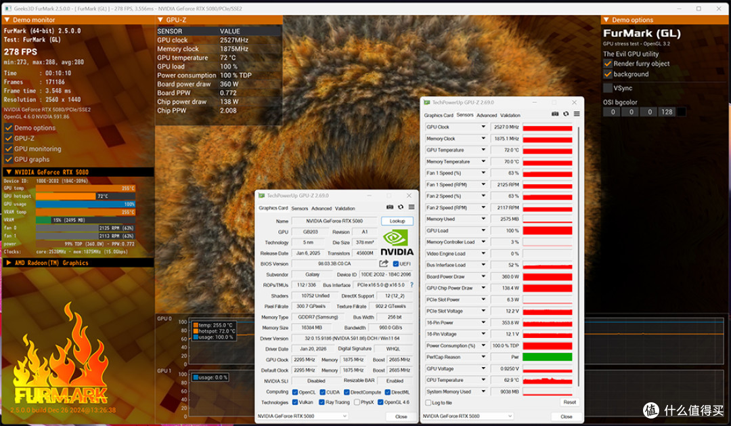Toggle the background checkbox in Demo options

(607, 74)
